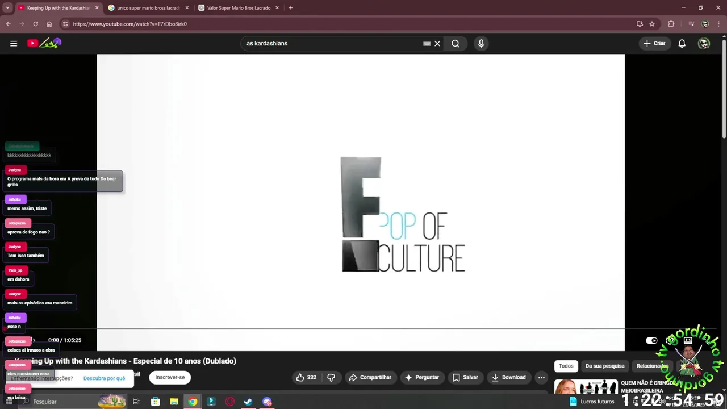The width and height of the screenshot is (727, 409).
Task: Like the video with 332 likes
Action: [306, 377]
